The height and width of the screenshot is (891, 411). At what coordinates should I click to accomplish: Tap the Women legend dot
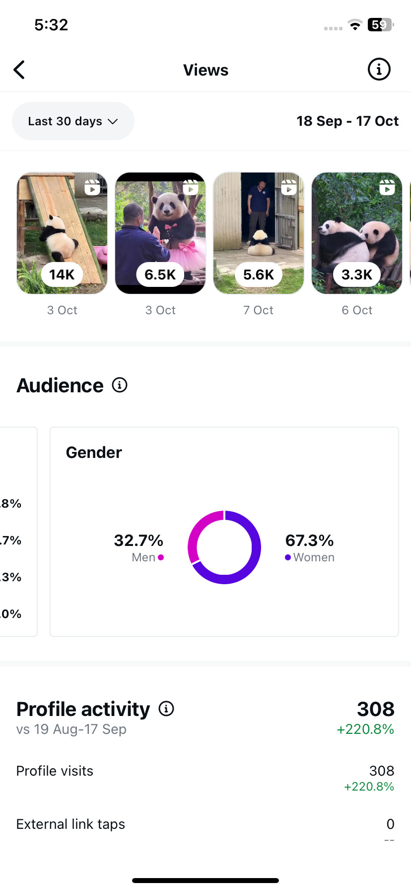(x=288, y=557)
